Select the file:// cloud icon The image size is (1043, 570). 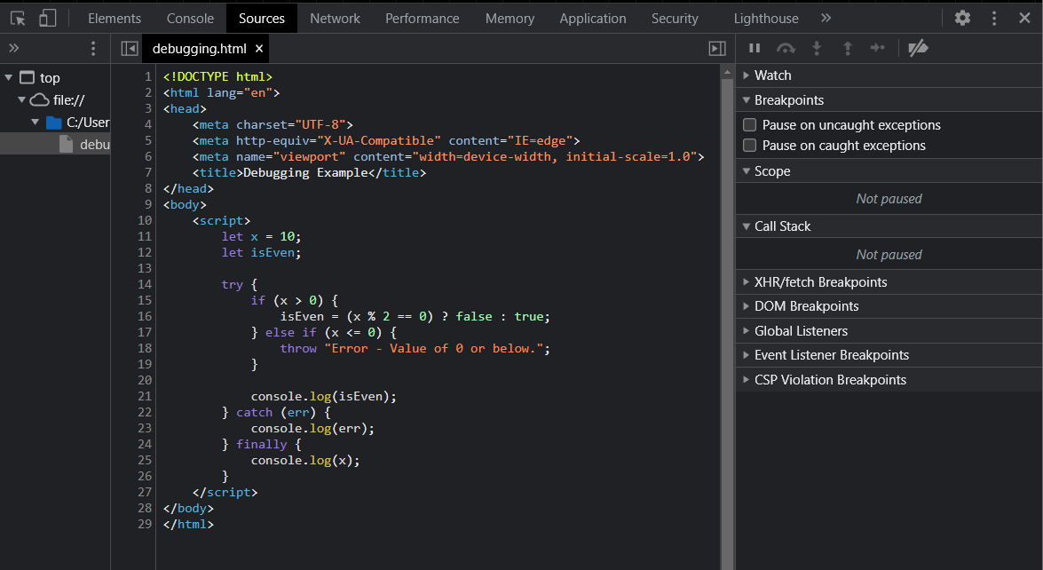[x=40, y=99]
